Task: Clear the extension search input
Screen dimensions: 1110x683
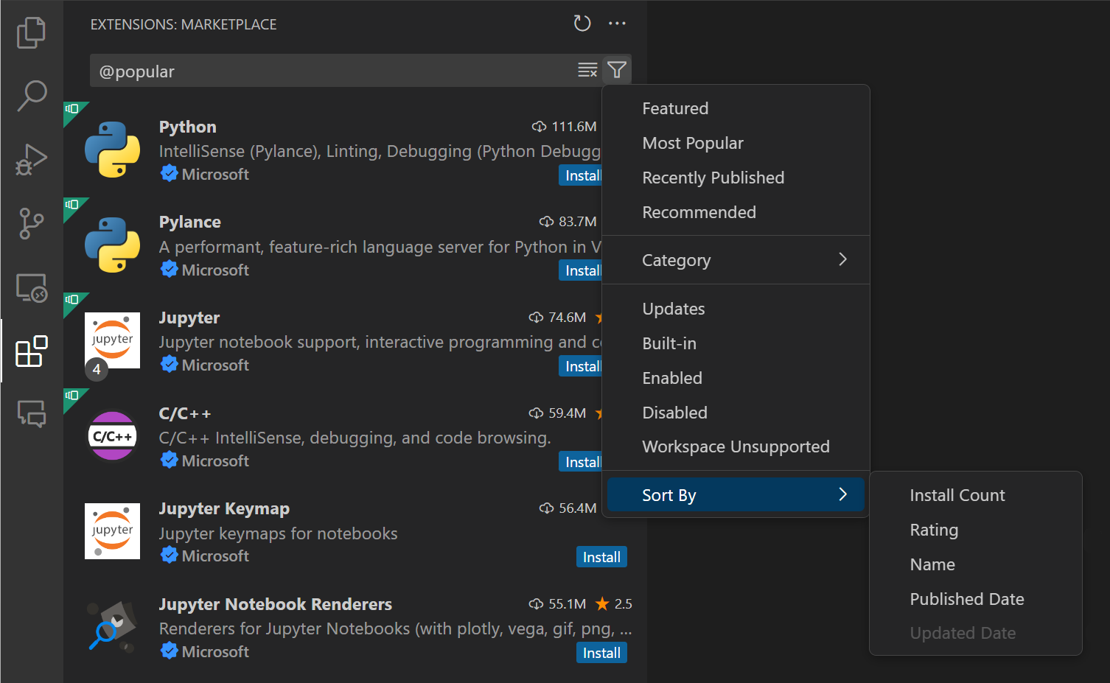Action: coord(587,70)
